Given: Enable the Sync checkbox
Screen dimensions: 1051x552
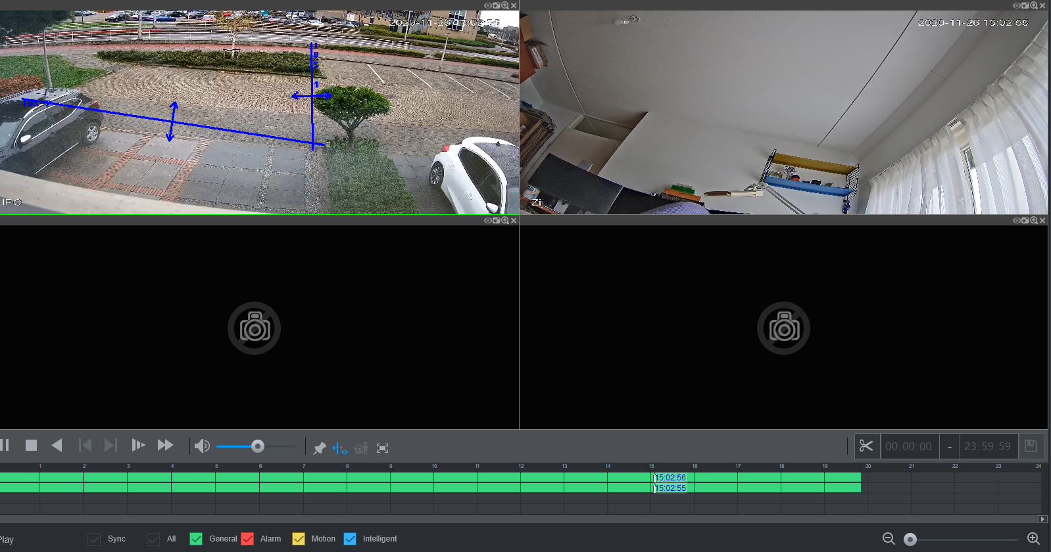Looking at the screenshot, I should tap(94, 539).
